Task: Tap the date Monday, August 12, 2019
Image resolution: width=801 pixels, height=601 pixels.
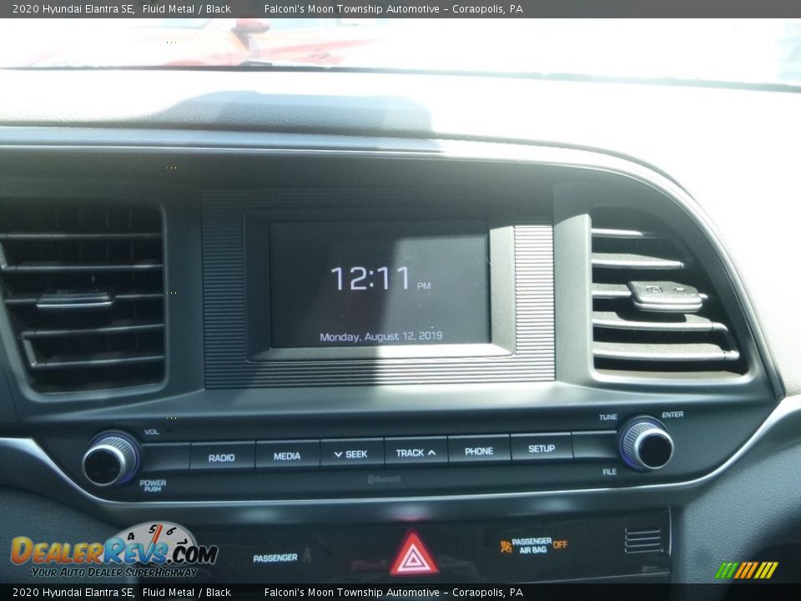Action: click(x=381, y=336)
